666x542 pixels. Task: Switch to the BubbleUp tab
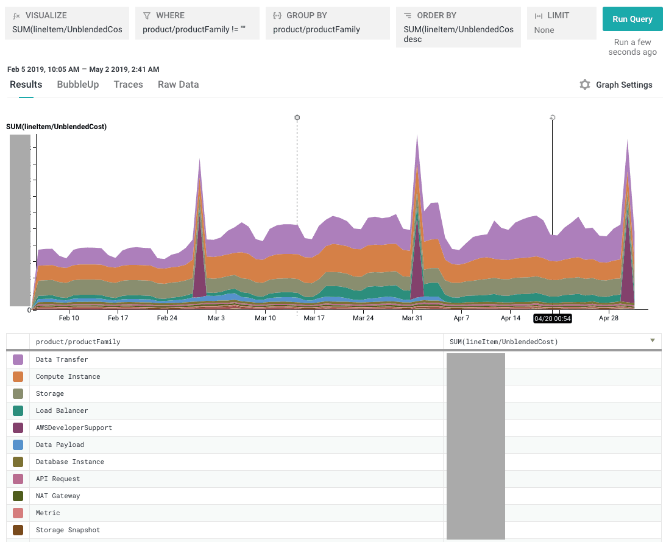click(78, 85)
